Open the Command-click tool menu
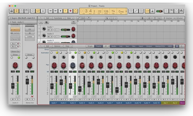 click(x=114, y=18)
